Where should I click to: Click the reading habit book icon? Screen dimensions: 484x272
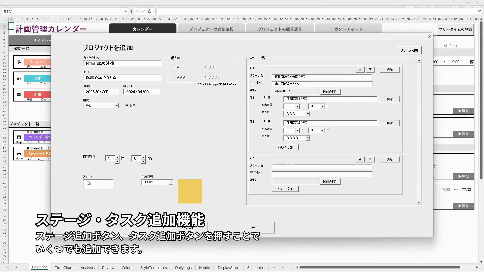(19, 78)
